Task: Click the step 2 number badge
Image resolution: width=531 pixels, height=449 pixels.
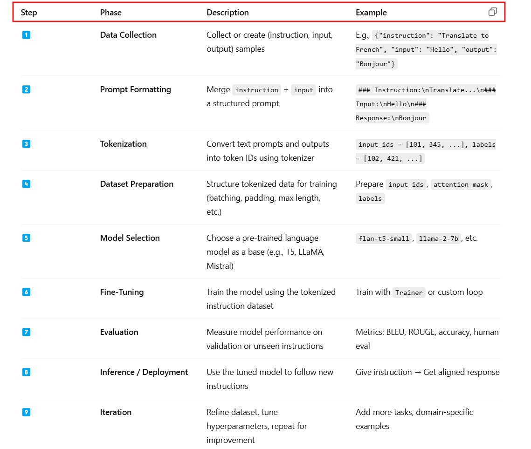Action: pyautogui.click(x=26, y=89)
